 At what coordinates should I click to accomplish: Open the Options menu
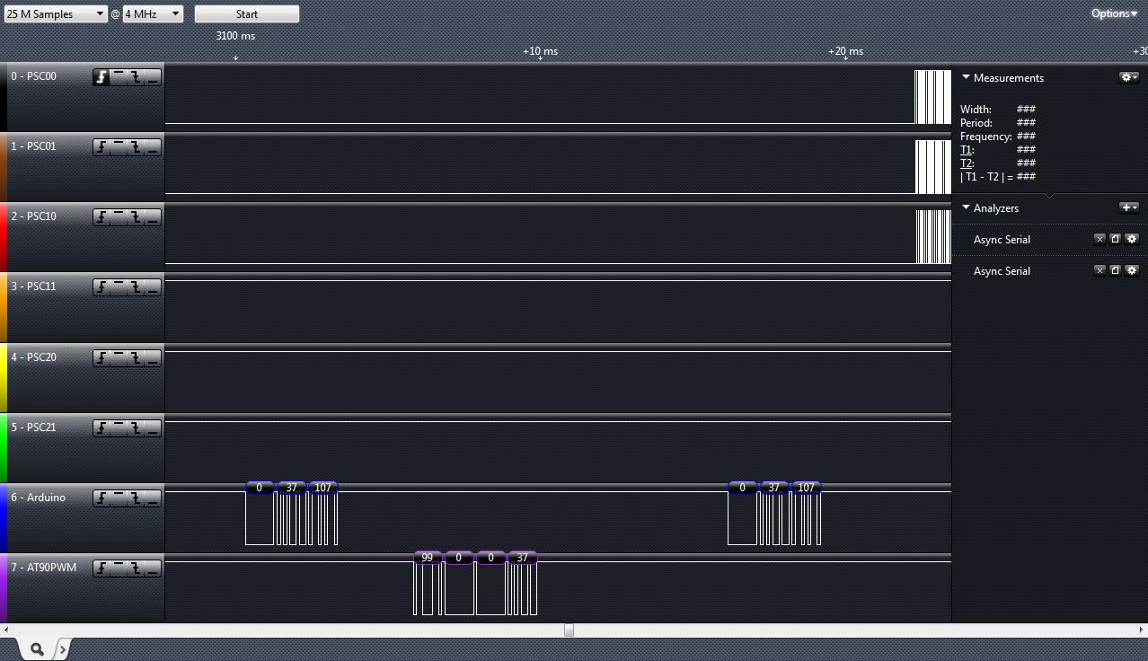click(1114, 13)
